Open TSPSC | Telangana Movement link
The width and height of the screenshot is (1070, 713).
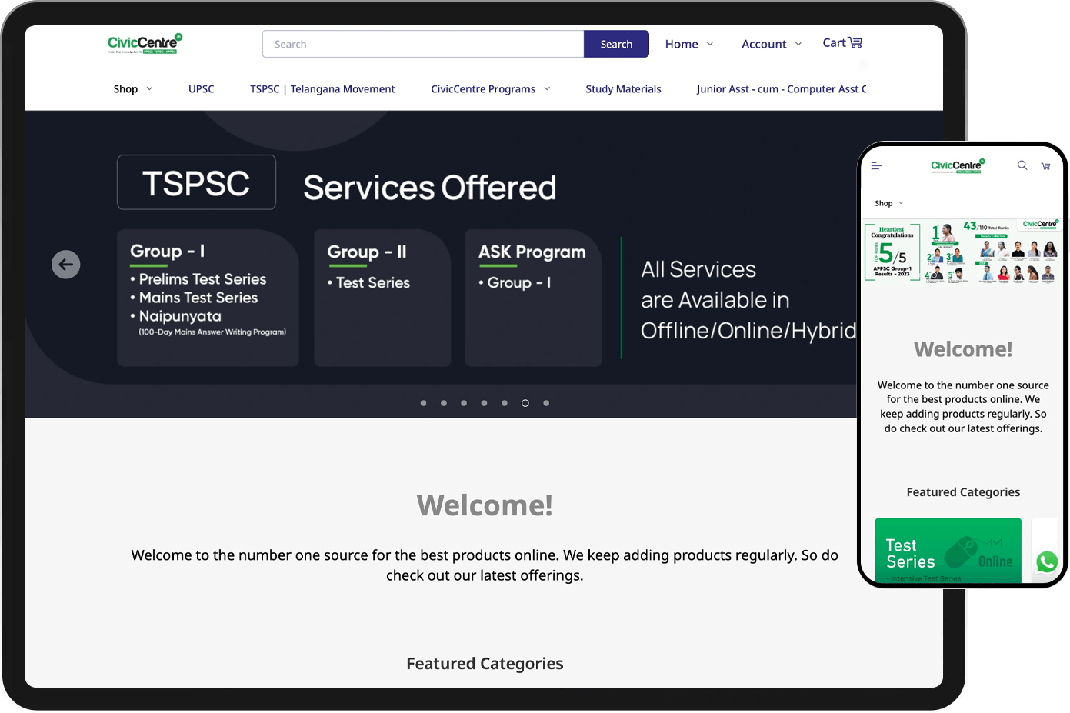pos(322,89)
